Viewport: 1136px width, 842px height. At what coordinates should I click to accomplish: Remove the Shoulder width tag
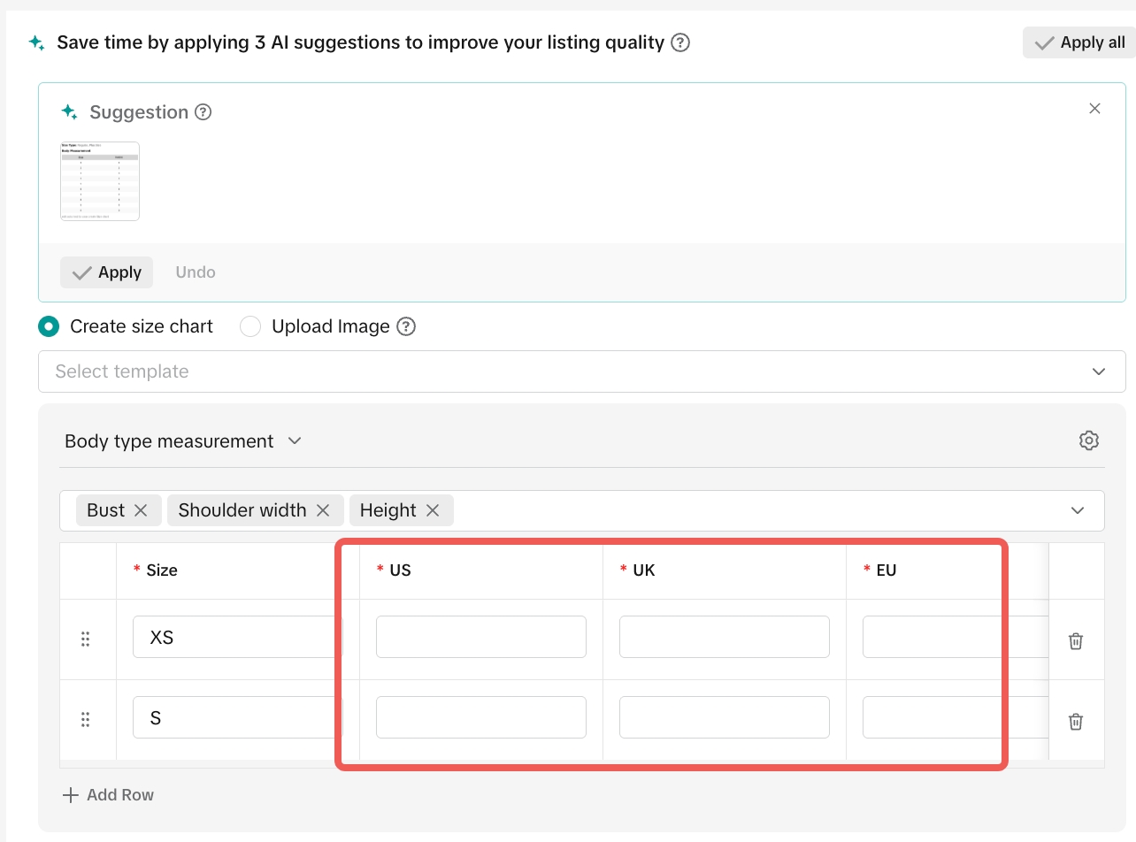coord(323,510)
